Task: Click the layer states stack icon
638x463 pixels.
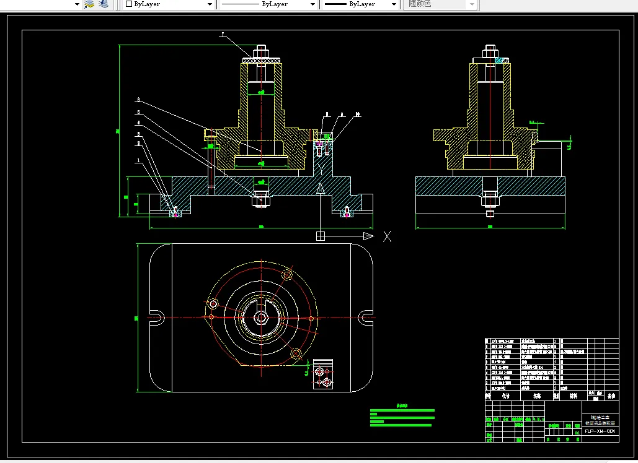Action: pos(103,4)
